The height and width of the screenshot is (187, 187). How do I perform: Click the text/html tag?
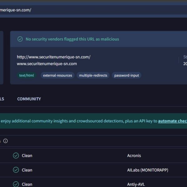(26, 75)
